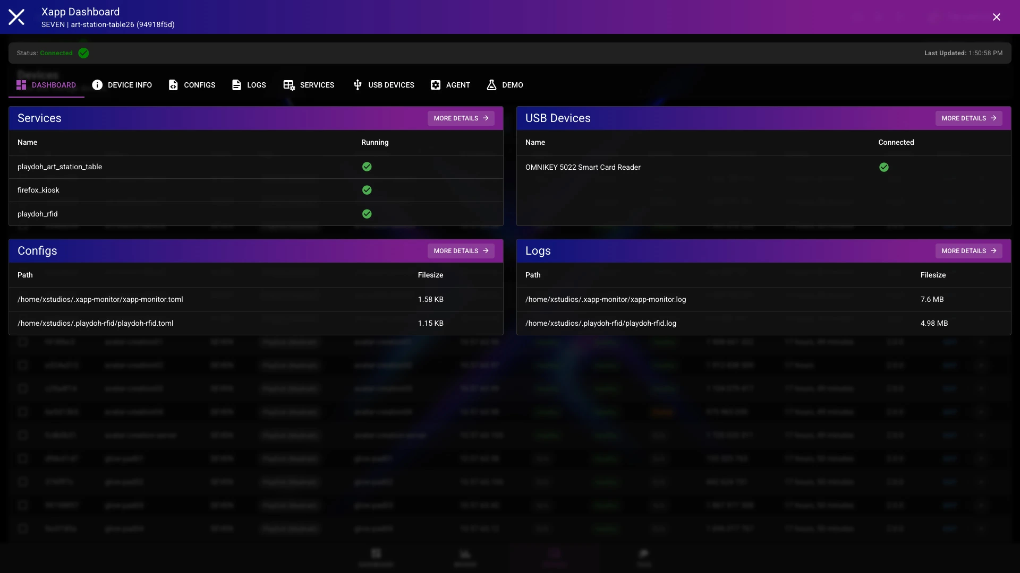Viewport: 1020px width, 573px height.
Task: Select the firefox_kiosk service name
Action: point(38,190)
